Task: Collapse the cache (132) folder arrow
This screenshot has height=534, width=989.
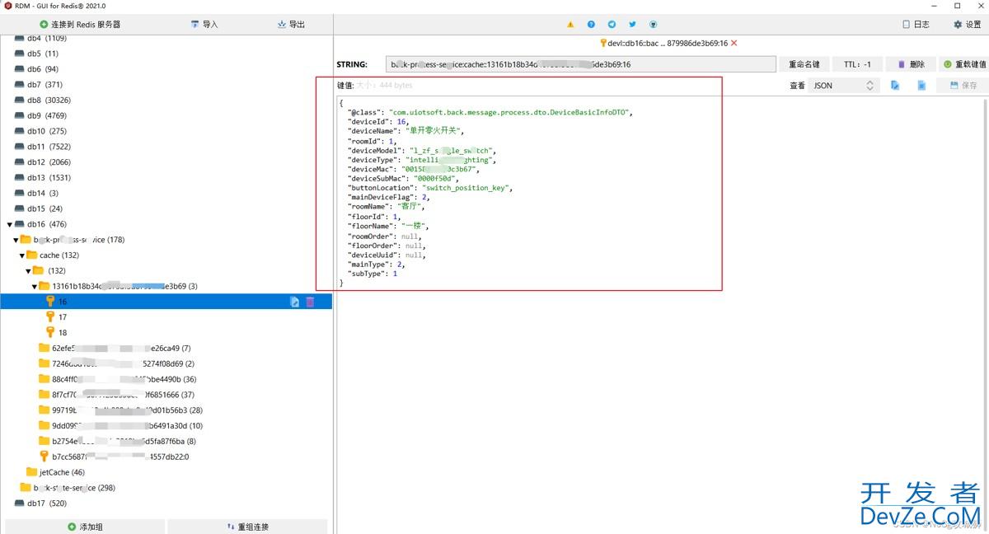Action: 22,255
